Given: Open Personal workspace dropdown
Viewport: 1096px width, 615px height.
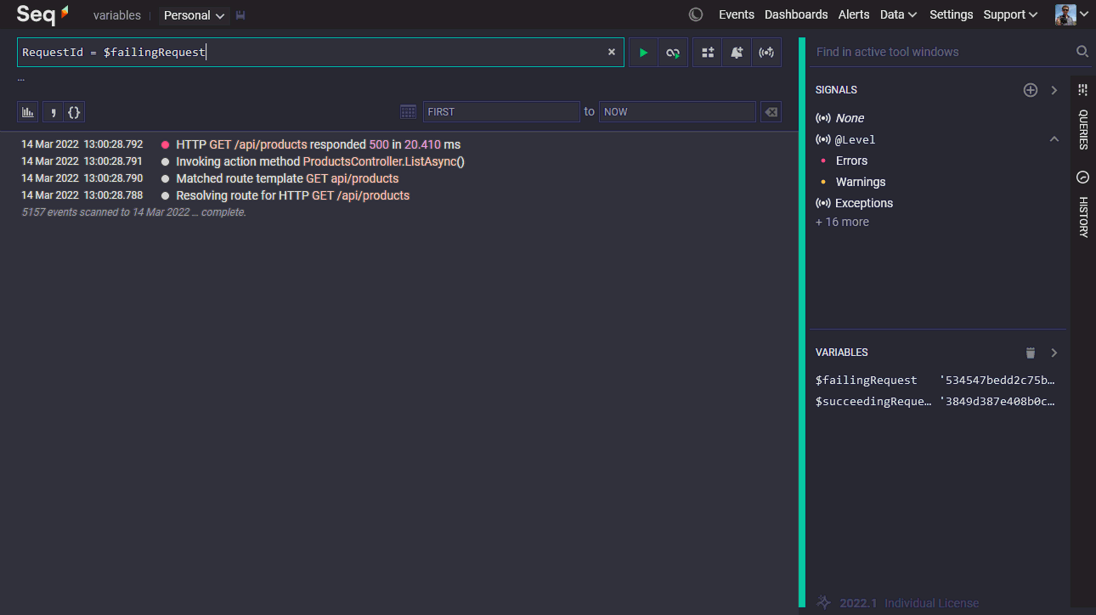Looking at the screenshot, I should tap(195, 15).
